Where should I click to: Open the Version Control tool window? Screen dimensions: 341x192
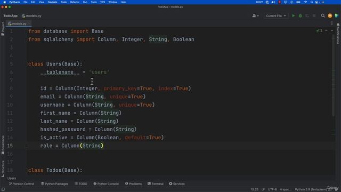click(21, 183)
